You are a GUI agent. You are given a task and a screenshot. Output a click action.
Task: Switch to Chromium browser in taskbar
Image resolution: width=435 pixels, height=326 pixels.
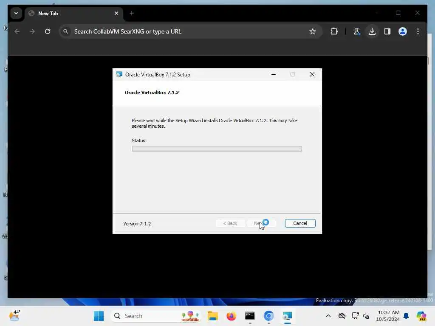click(268, 316)
